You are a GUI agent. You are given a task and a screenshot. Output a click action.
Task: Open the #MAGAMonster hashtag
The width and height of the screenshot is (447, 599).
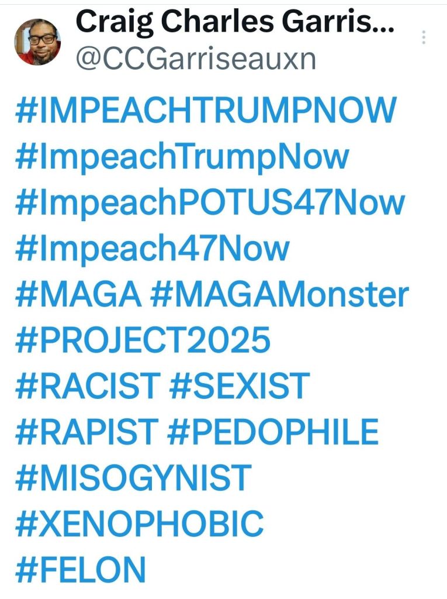[x=279, y=294]
